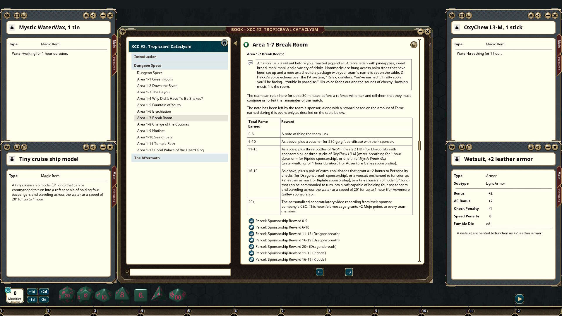
Task: Click the speech bubble icon beside the luau description
Action: 250,63
